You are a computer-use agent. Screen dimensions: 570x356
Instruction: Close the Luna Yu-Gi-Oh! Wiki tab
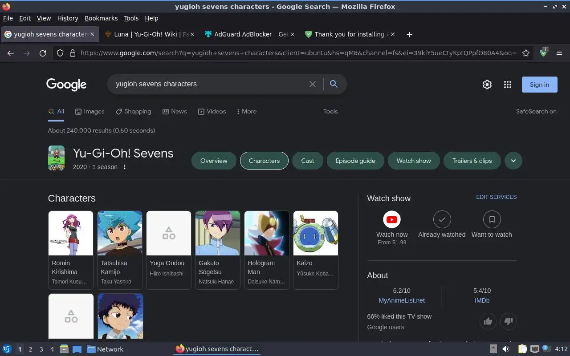coord(192,34)
